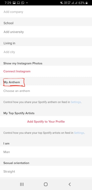Change sexual orientation value Straight
Viewport: 92px width, 190px height.
pyautogui.click(x=46, y=172)
